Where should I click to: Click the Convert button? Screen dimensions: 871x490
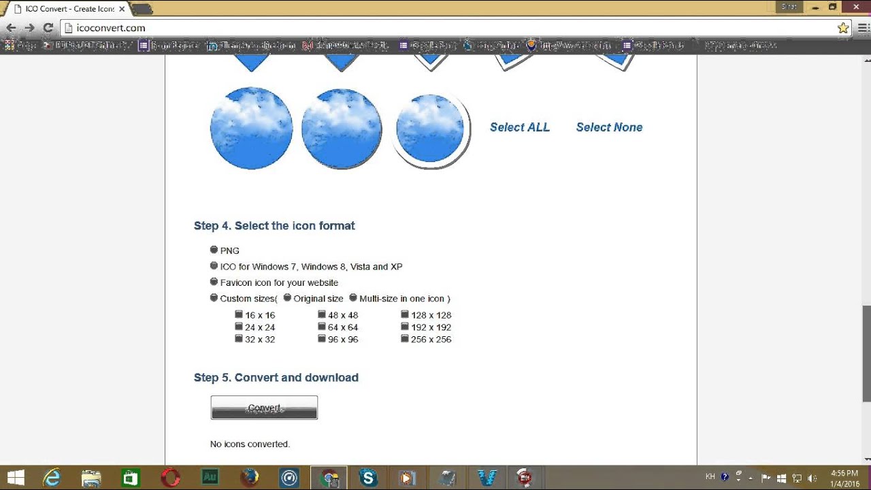tap(264, 407)
